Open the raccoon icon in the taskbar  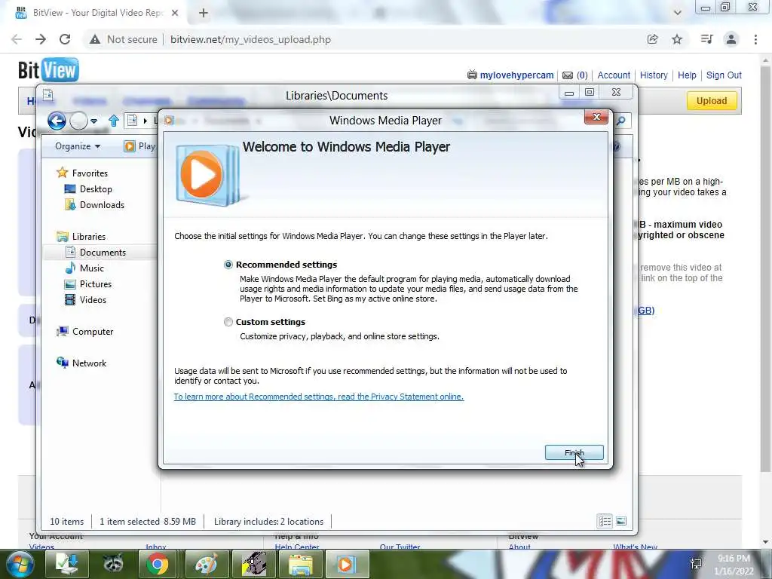coord(113,564)
